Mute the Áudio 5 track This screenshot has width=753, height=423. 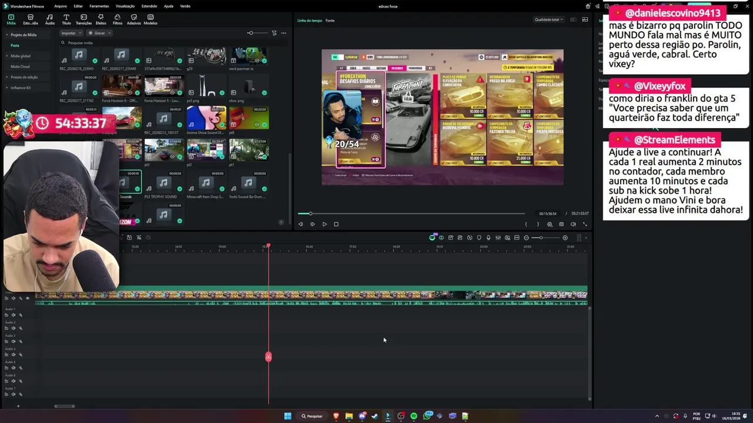(x=14, y=368)
